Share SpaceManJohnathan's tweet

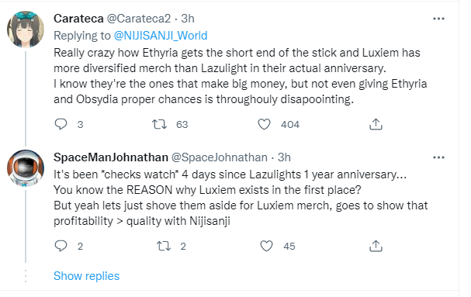click(376, 246)
